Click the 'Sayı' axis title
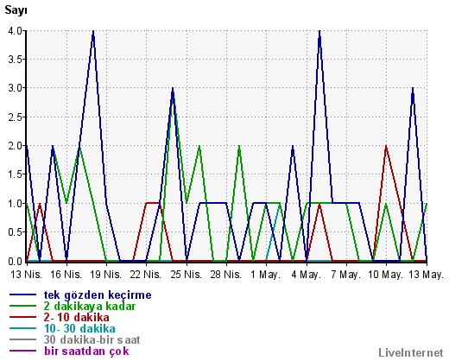The width and height of the screenshot is (449, 361). [x=16, y=10]
